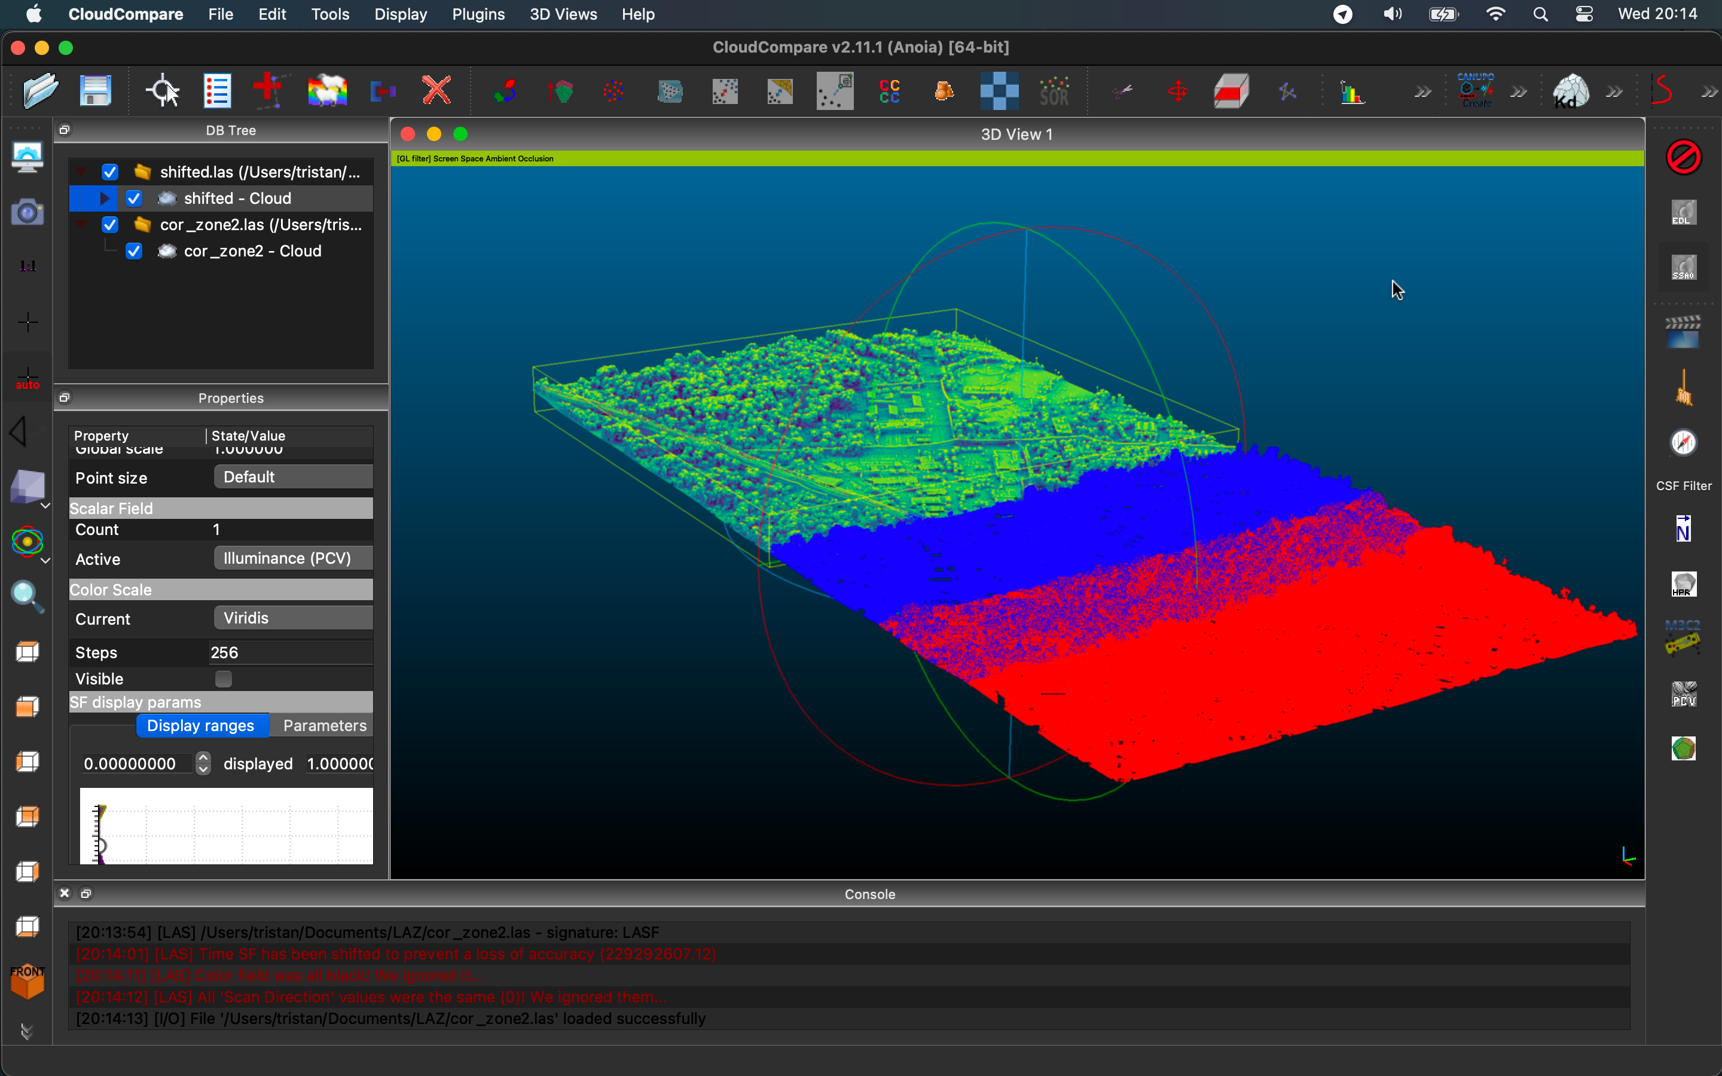This screenshot has width=1722, height=1076.
Task: Enable the SSAO shader icon
Action: coord(1683,268)
